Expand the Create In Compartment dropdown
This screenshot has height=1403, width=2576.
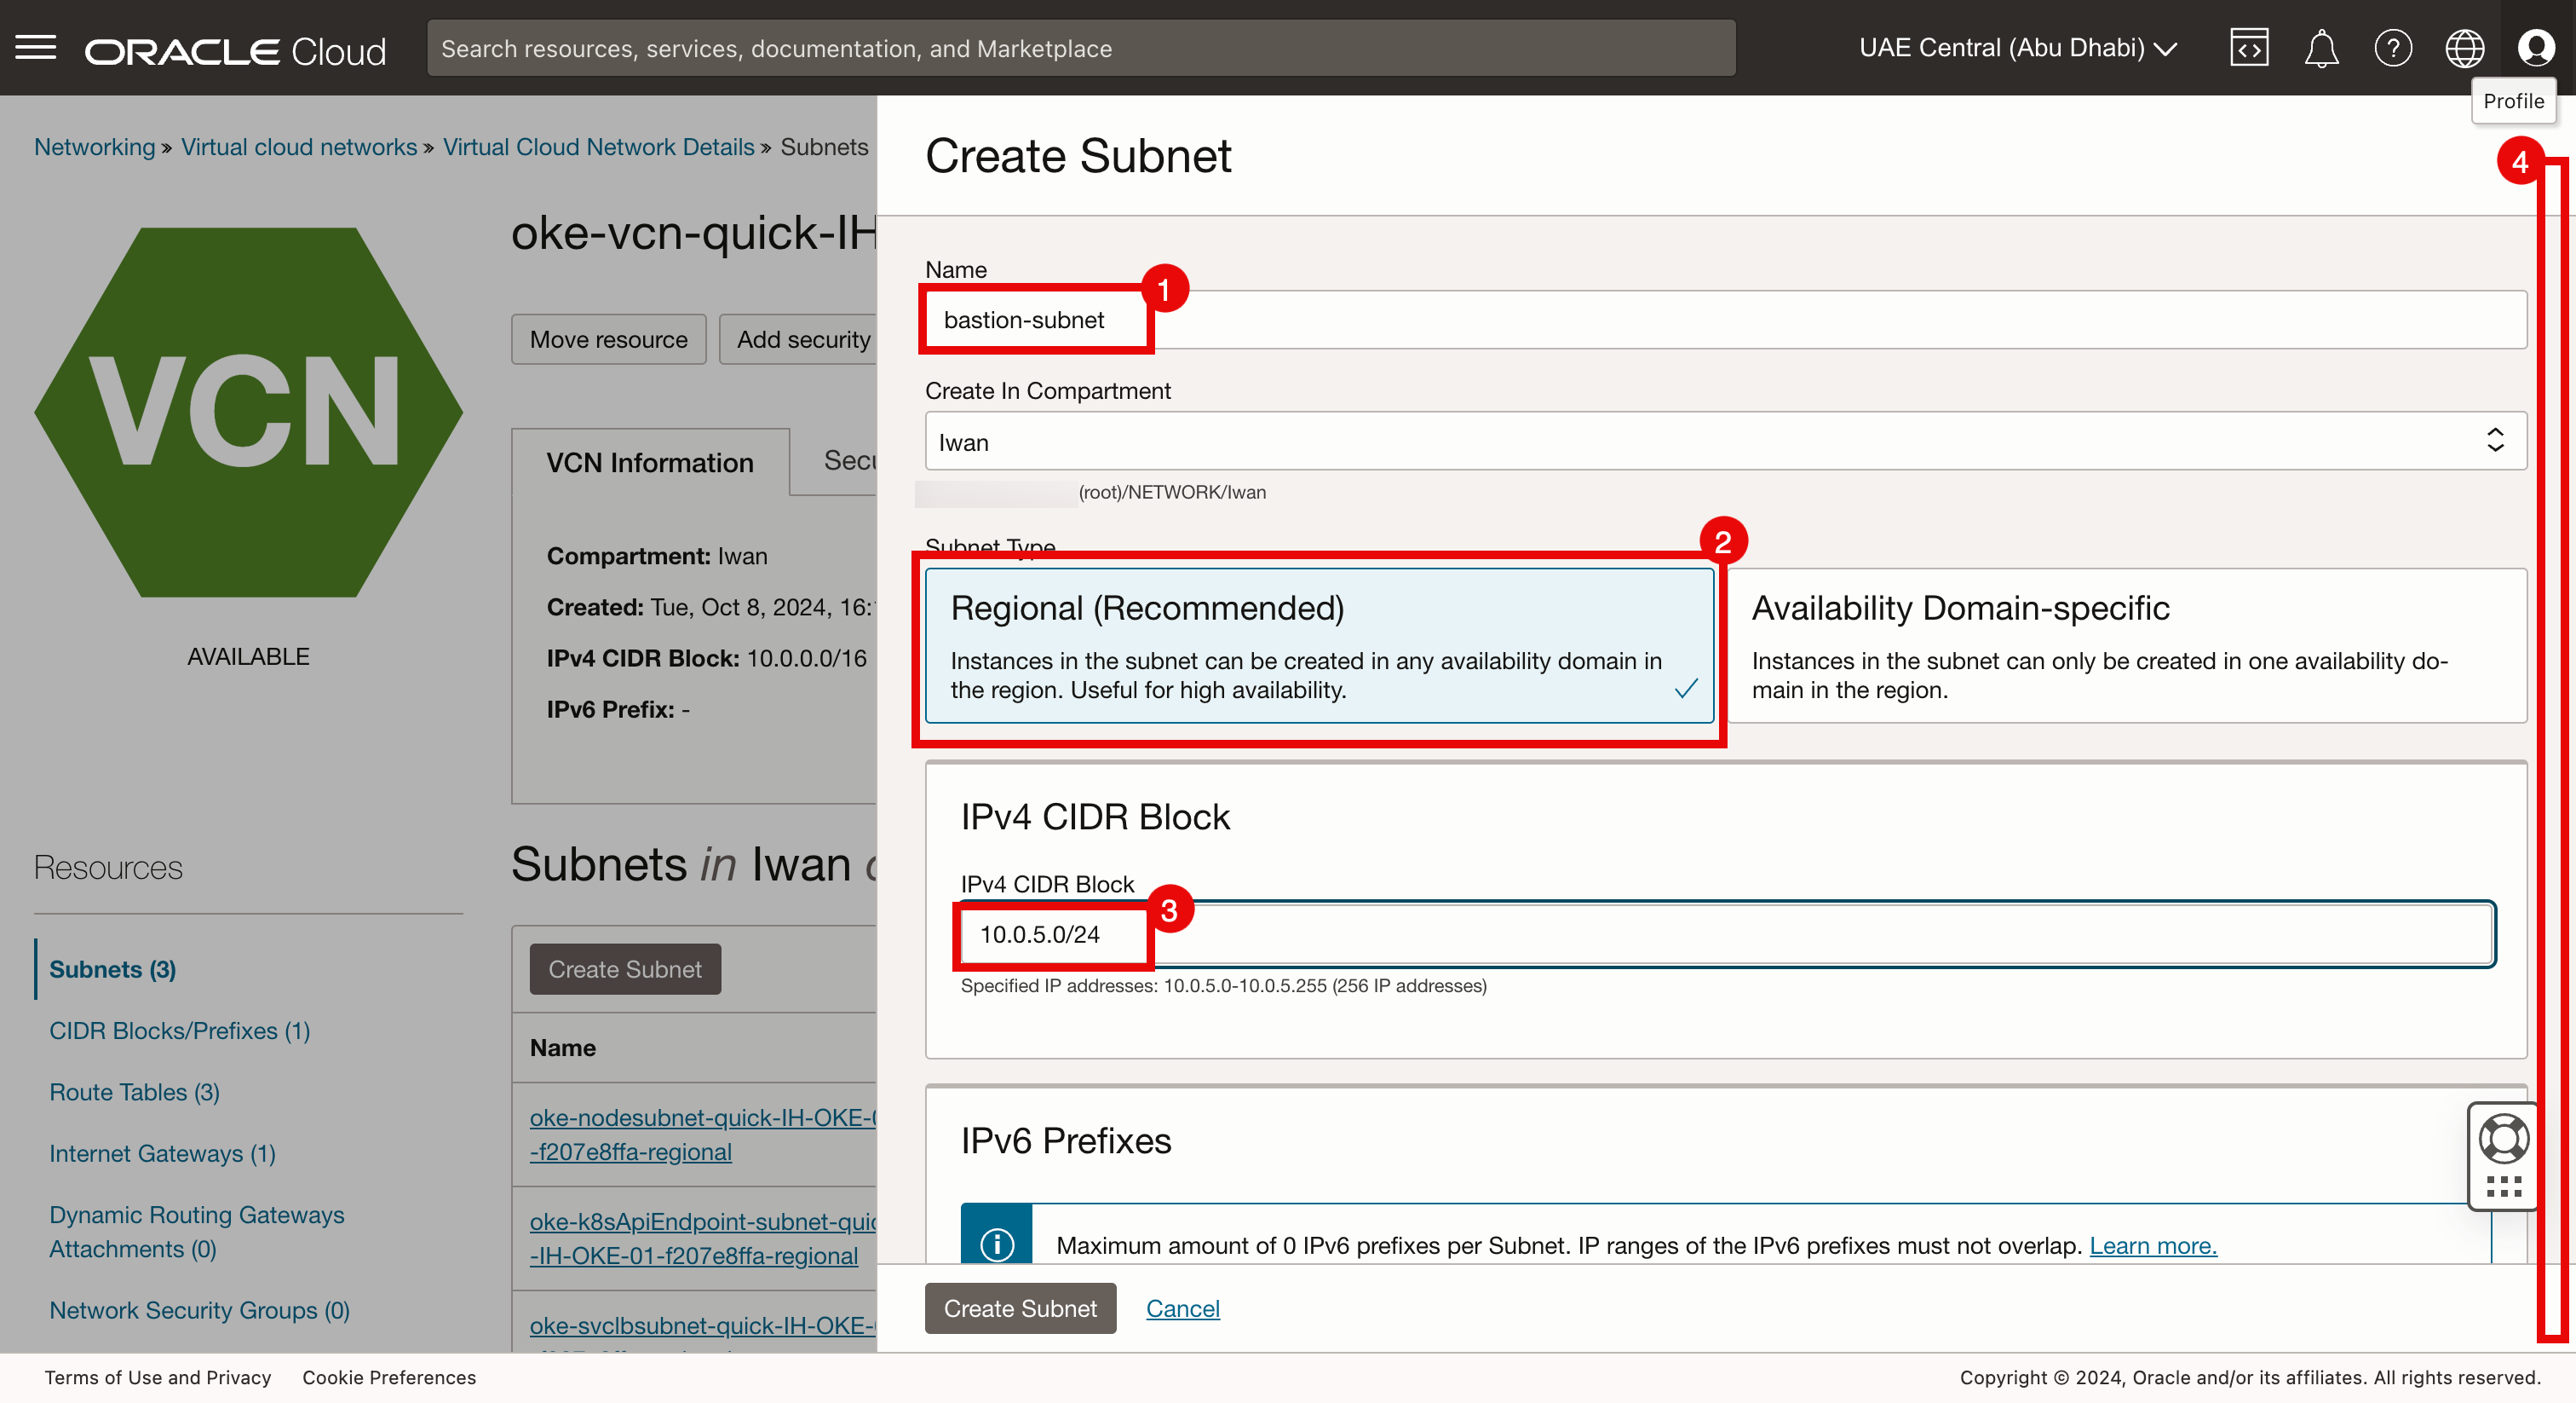(x=1725, y=442)
